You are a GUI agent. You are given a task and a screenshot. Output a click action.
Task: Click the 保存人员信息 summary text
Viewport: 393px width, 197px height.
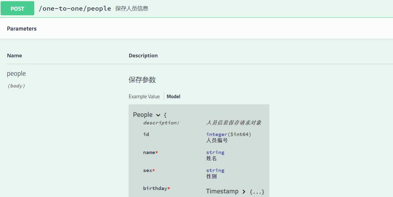[131, 9]
